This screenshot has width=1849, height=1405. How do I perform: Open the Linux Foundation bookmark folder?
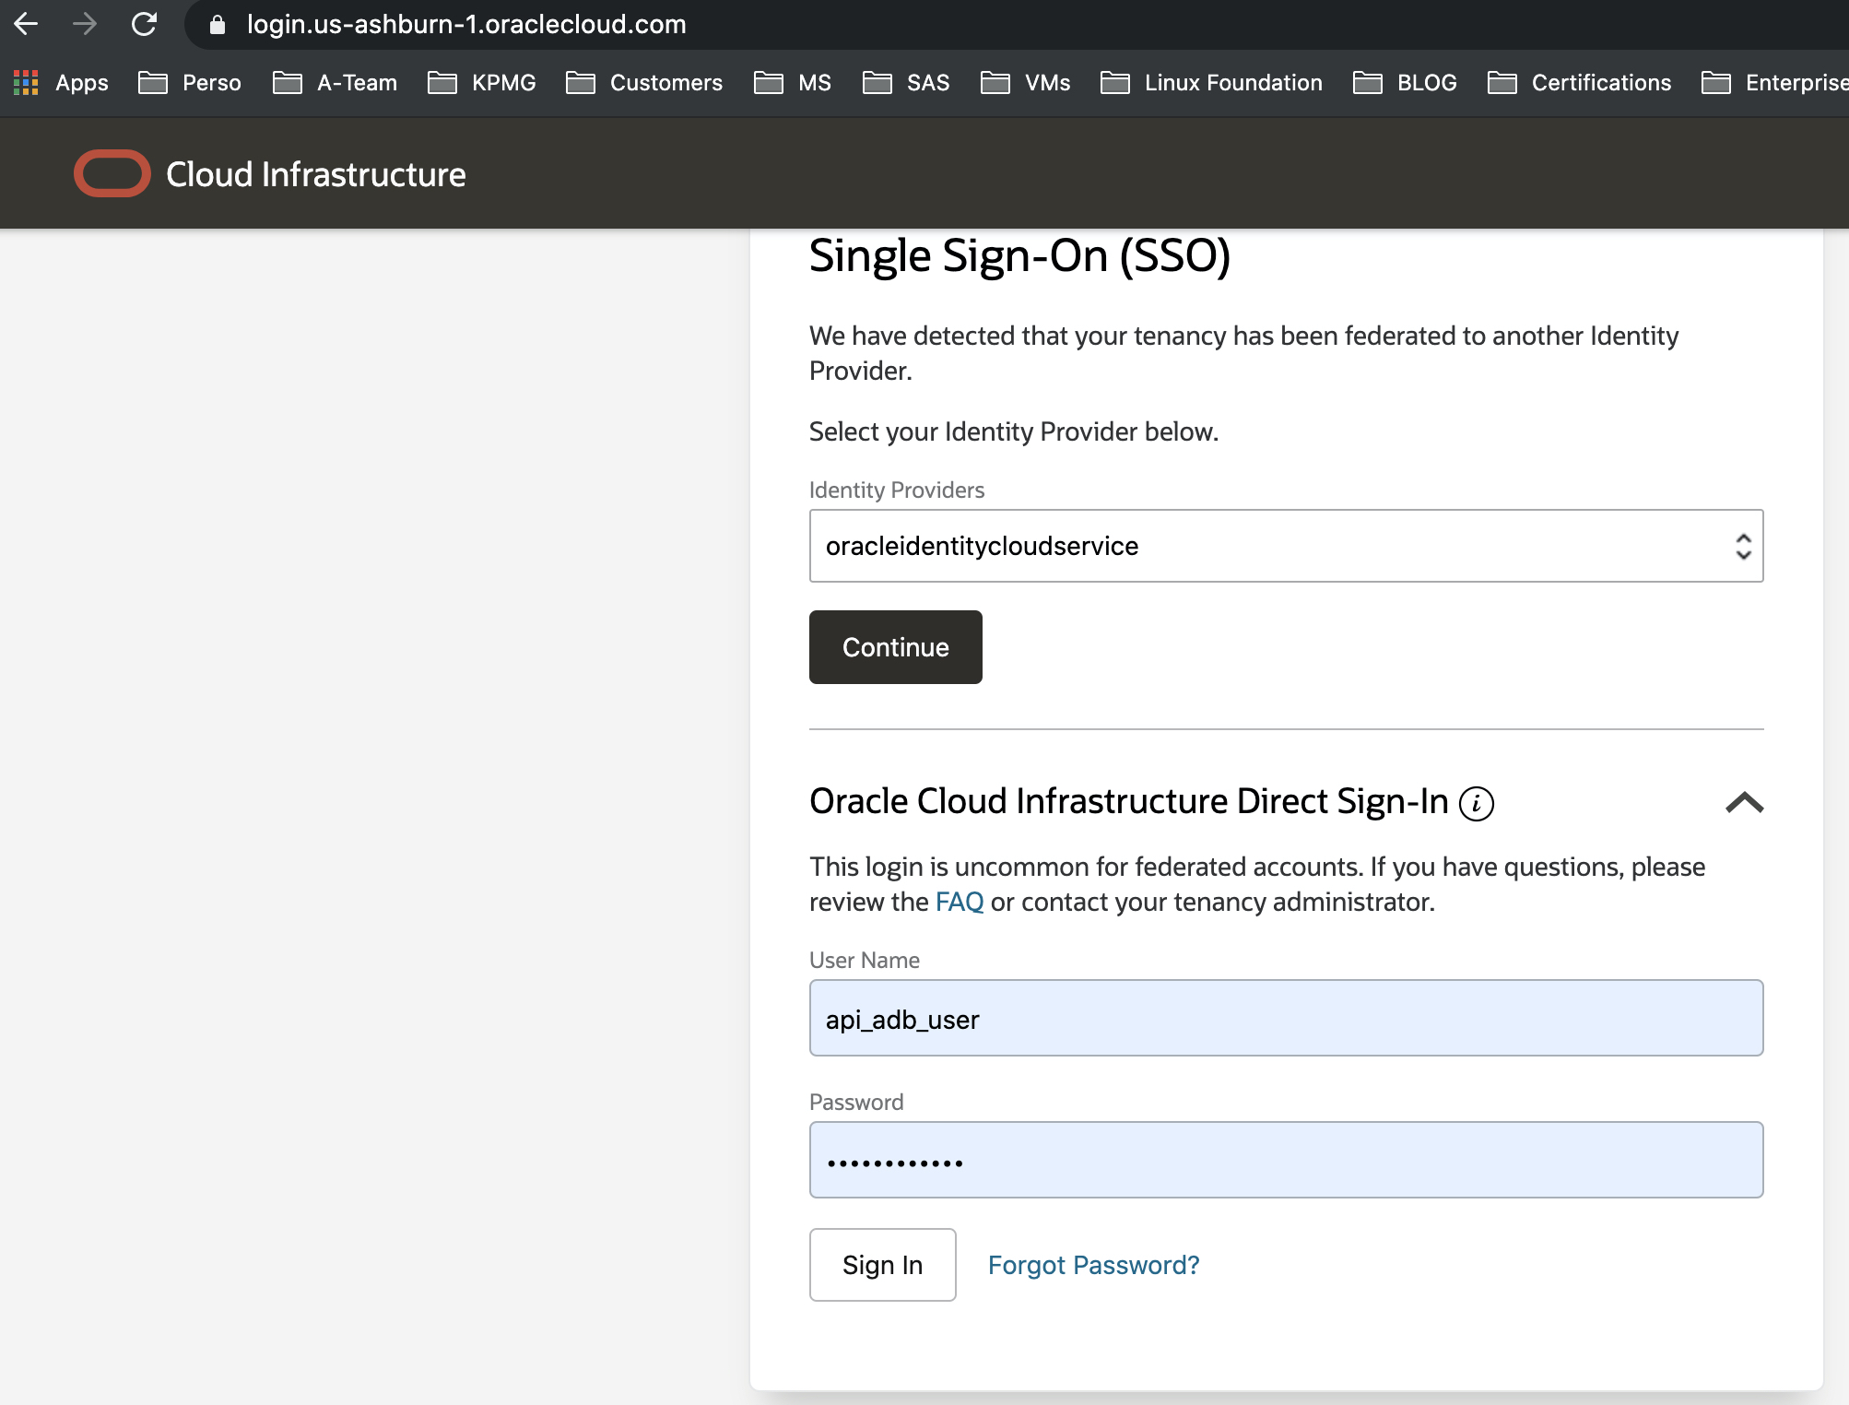click(x=1211, y=83)
